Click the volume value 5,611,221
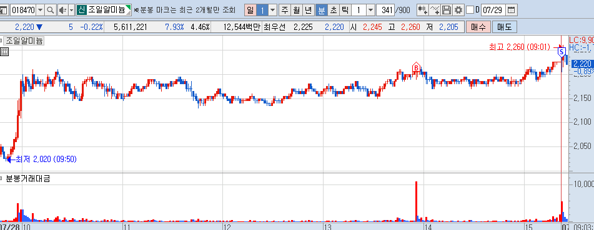The height and width of the screenshot is (230, 594). 131,27
